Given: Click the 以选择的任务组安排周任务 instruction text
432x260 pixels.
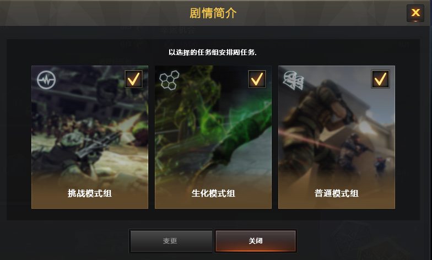Looking at the screenshot, I should (213, 52).
